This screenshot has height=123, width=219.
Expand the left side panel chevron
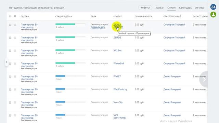(x=7, y=62)
